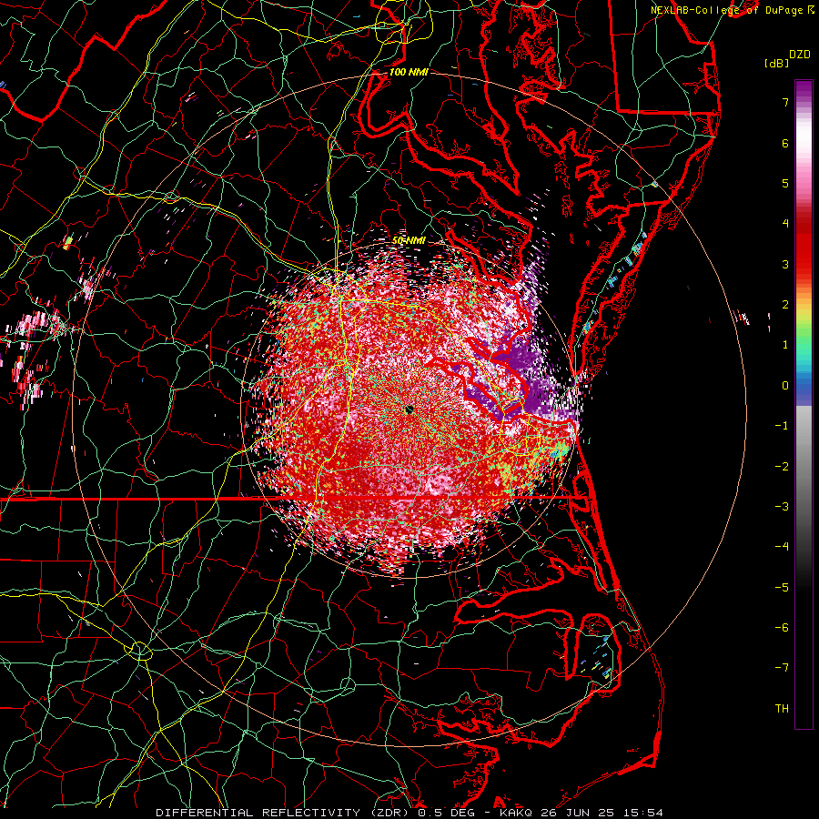
Task: Click the scale tick label 2
Action: coord(785,305)
